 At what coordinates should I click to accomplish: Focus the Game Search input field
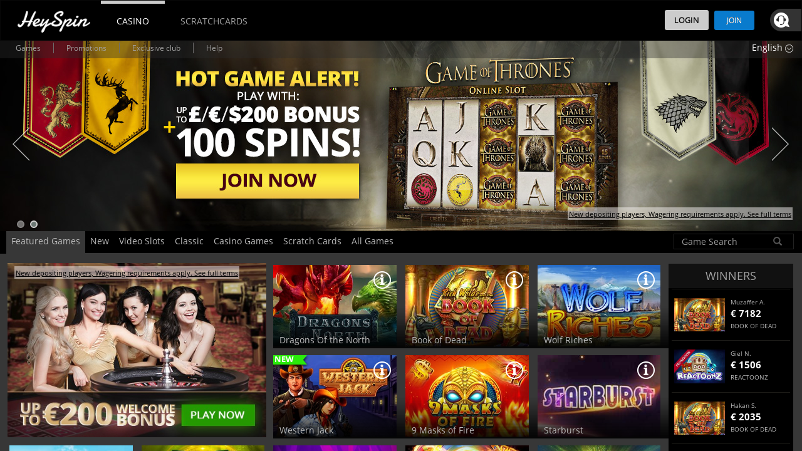tap(726, 241)
